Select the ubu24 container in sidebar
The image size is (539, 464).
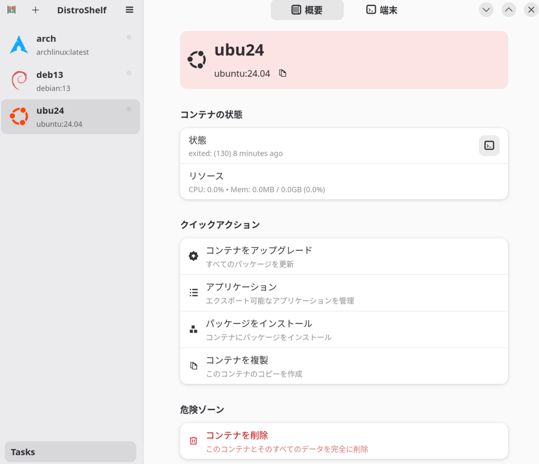pos(71,117)
